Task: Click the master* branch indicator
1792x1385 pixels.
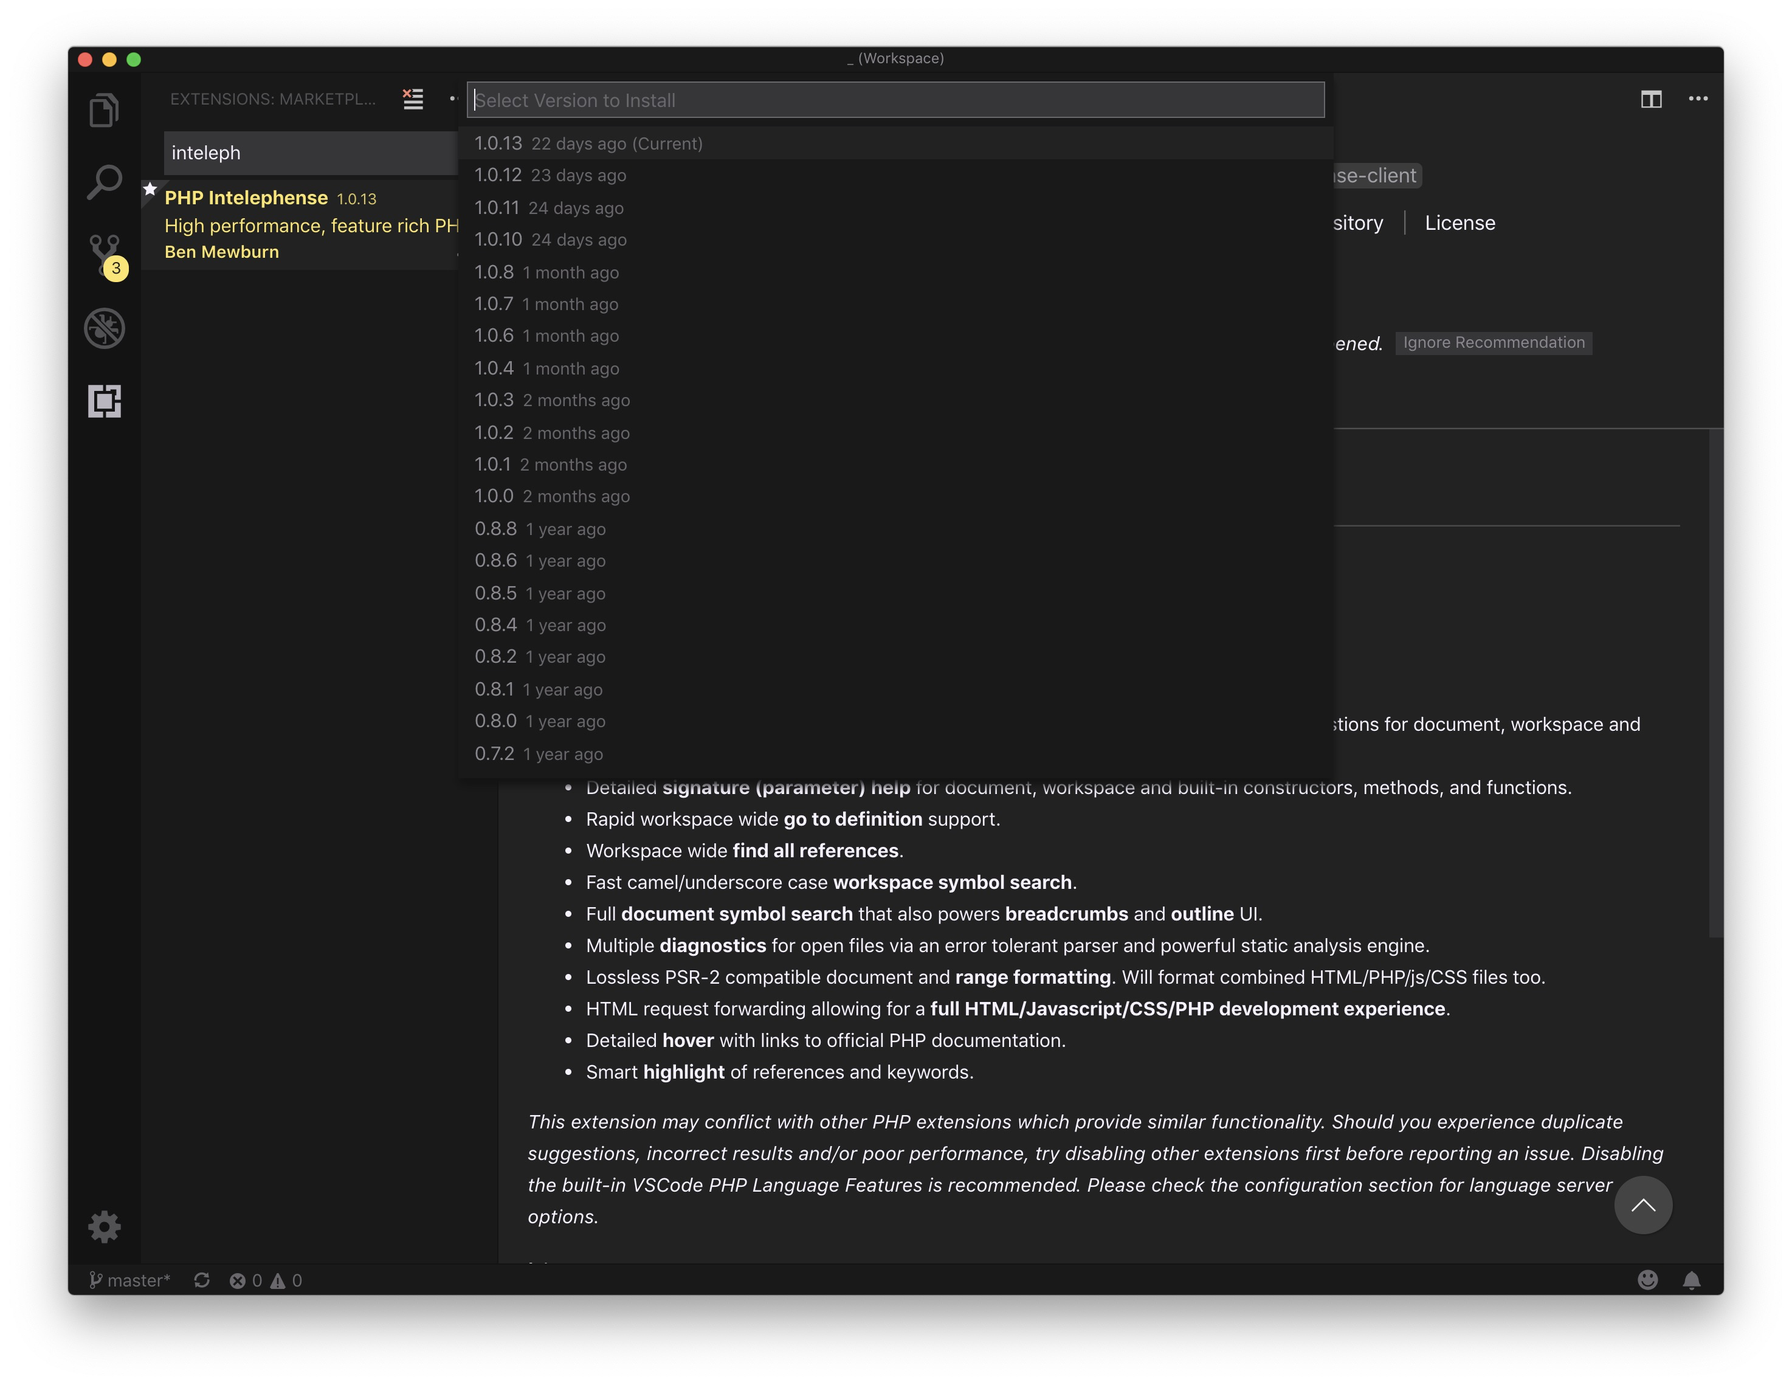Action: point(129,1280)
